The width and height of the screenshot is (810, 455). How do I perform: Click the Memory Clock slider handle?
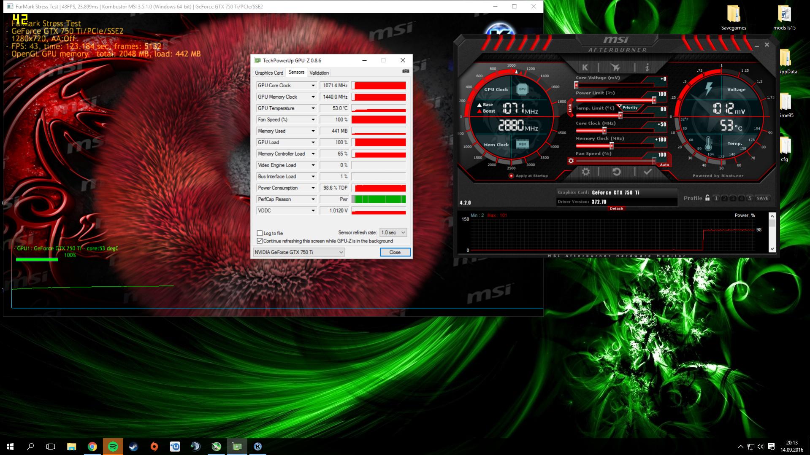(x=612, y=146)
